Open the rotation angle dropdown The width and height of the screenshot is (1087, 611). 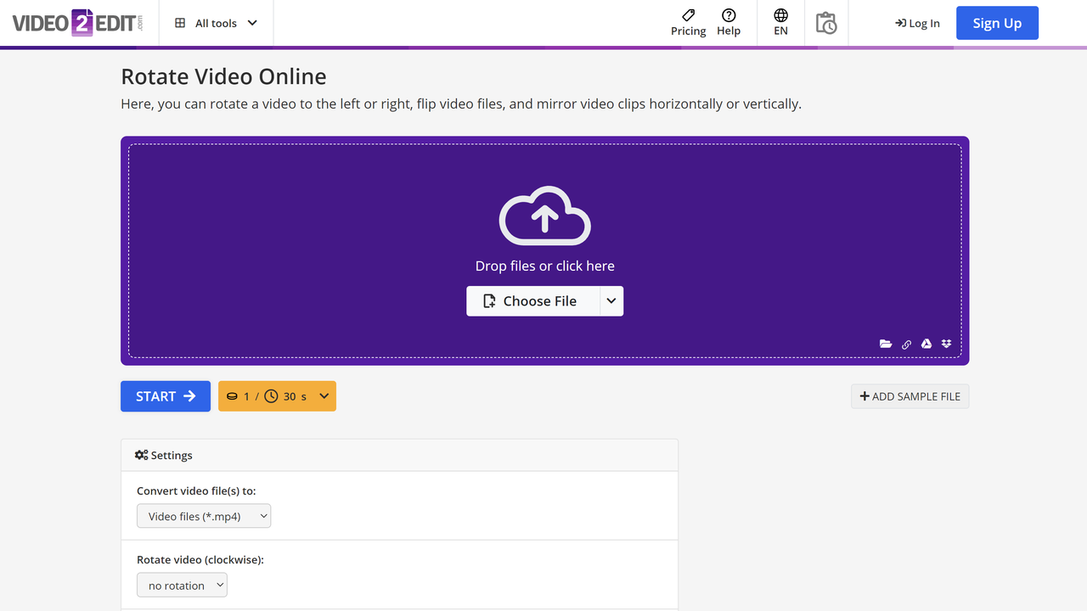point(182,584)
